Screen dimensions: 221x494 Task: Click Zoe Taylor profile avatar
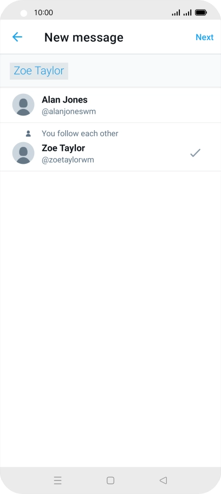[23, 153]
